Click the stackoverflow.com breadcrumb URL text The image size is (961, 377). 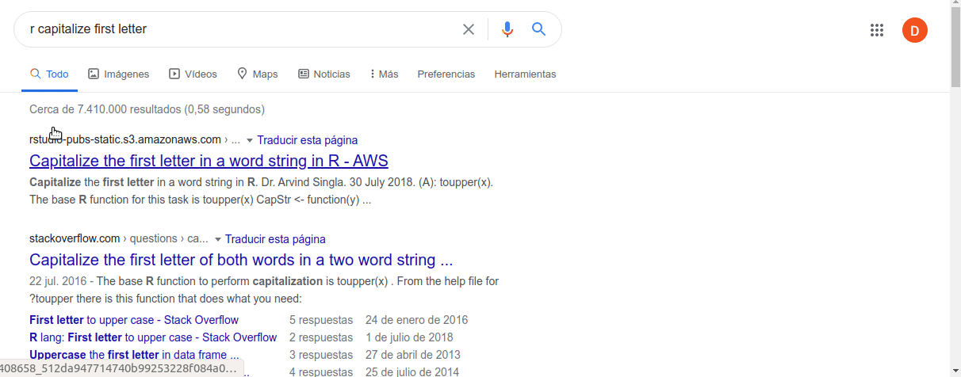tap(119, 238)
